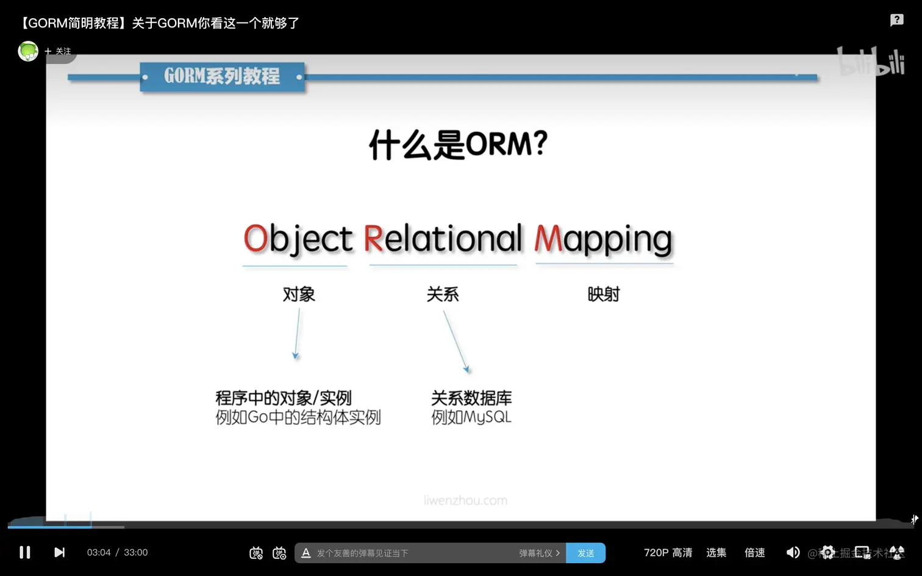
Task: Skip to the next video
Action: (x=59, y=552)
